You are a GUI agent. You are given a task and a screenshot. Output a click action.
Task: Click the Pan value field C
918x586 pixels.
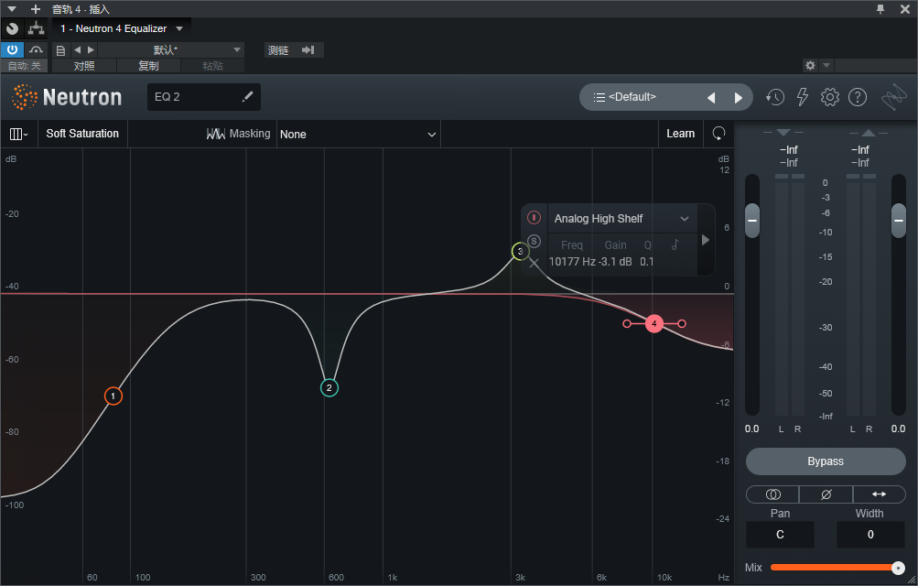point(780,535)
